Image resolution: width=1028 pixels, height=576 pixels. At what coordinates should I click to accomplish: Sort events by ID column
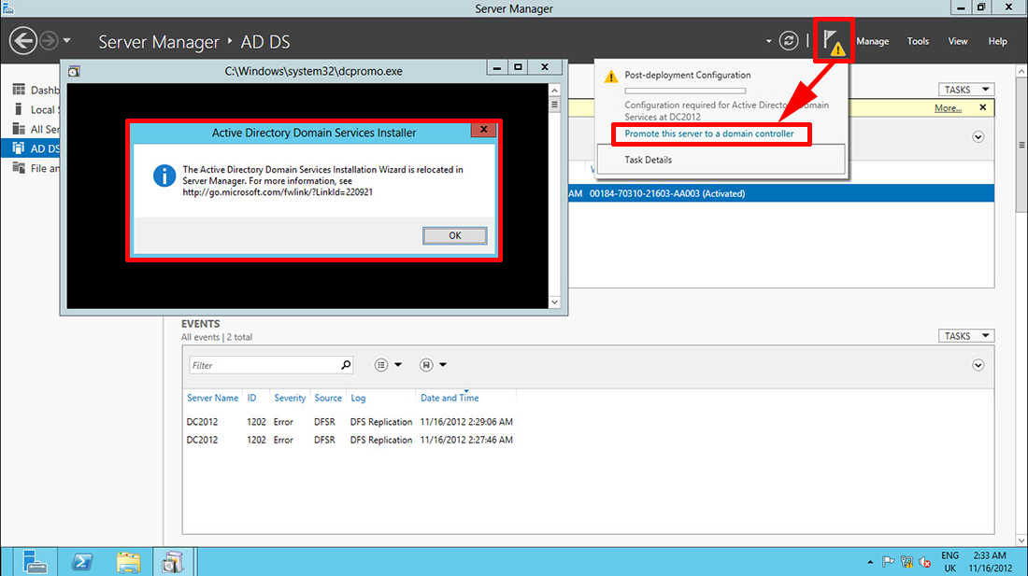tap(251, 398)
